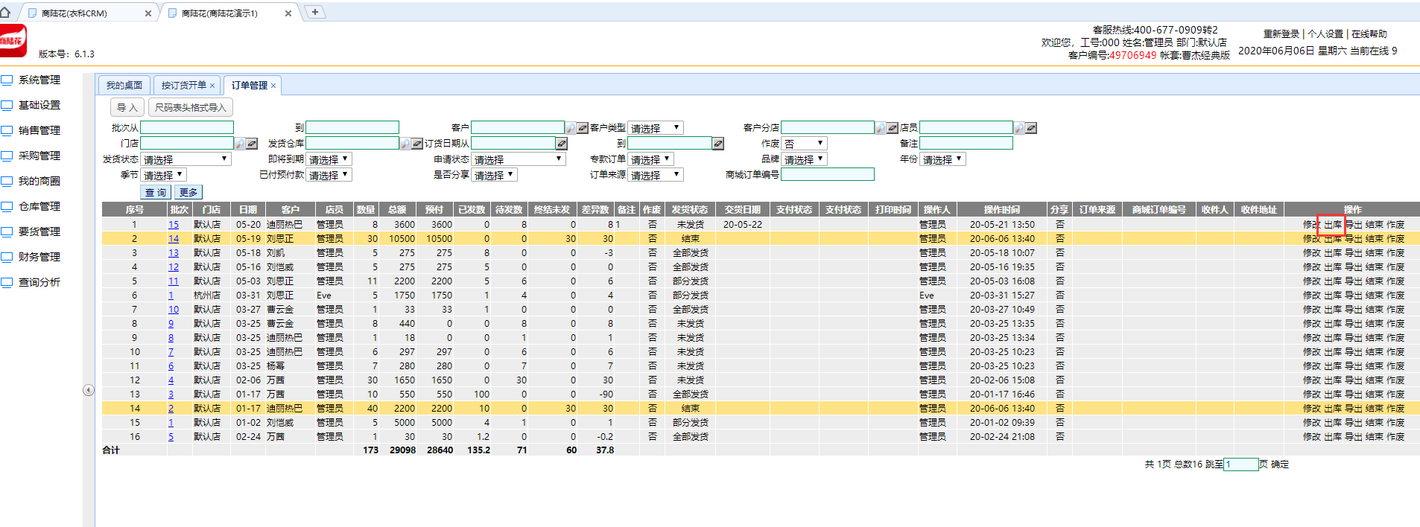Click the 更多 button for more filters

pyautogui.click(x=188, y=192)
